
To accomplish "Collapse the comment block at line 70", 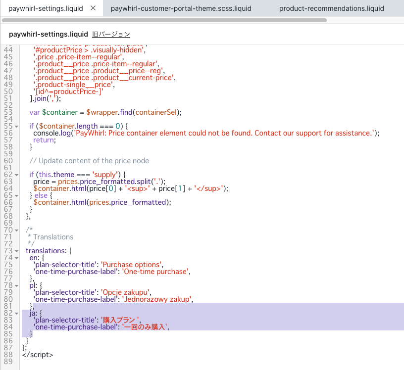I will pos(16,230).
